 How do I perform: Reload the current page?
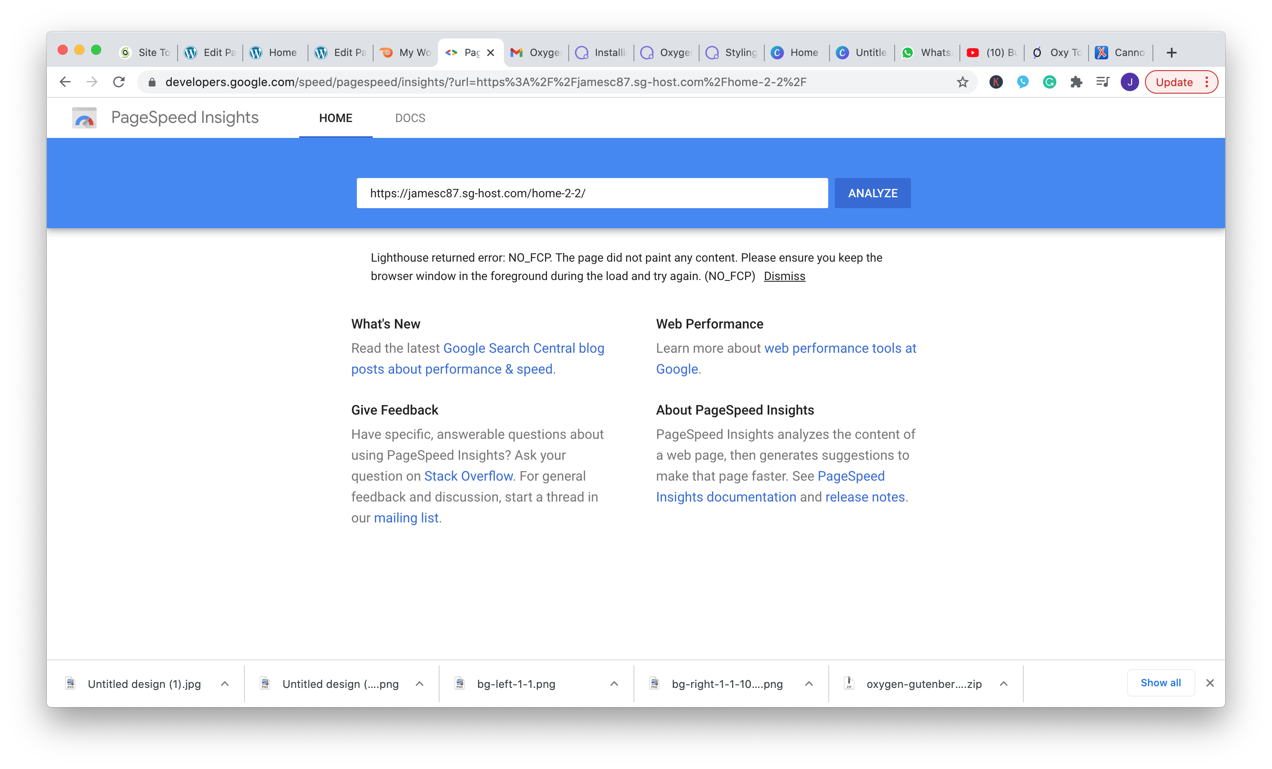click(x=119, y=81)
